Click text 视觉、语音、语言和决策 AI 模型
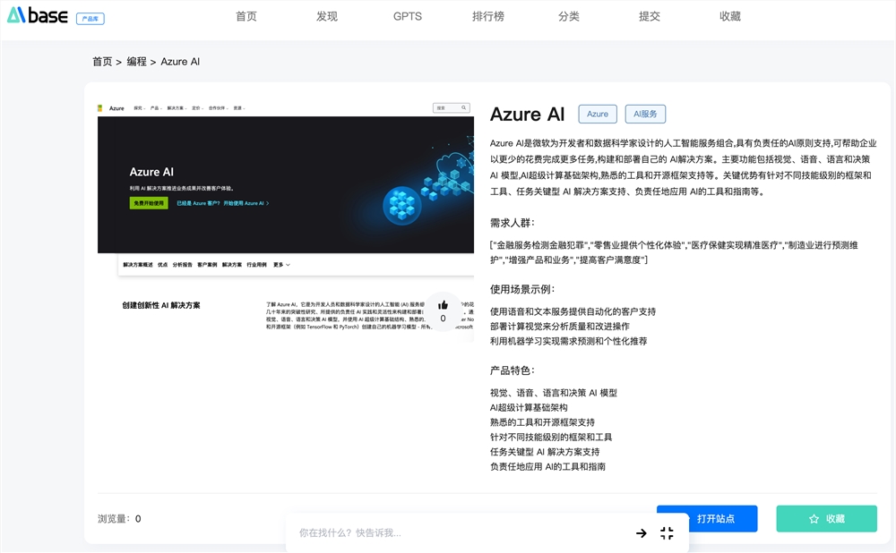The height and width of the screenshot is (553, 896). (554, 393)
